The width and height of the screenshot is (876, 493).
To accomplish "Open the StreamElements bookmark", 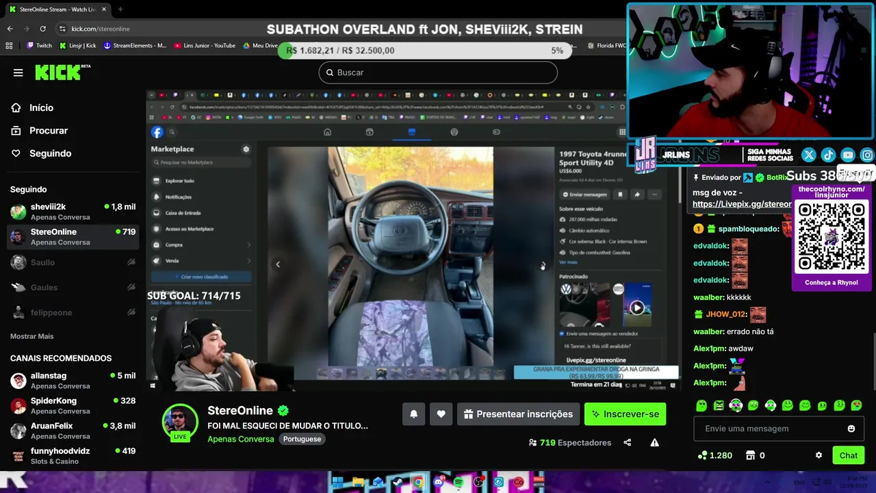I will click(135, 46).
